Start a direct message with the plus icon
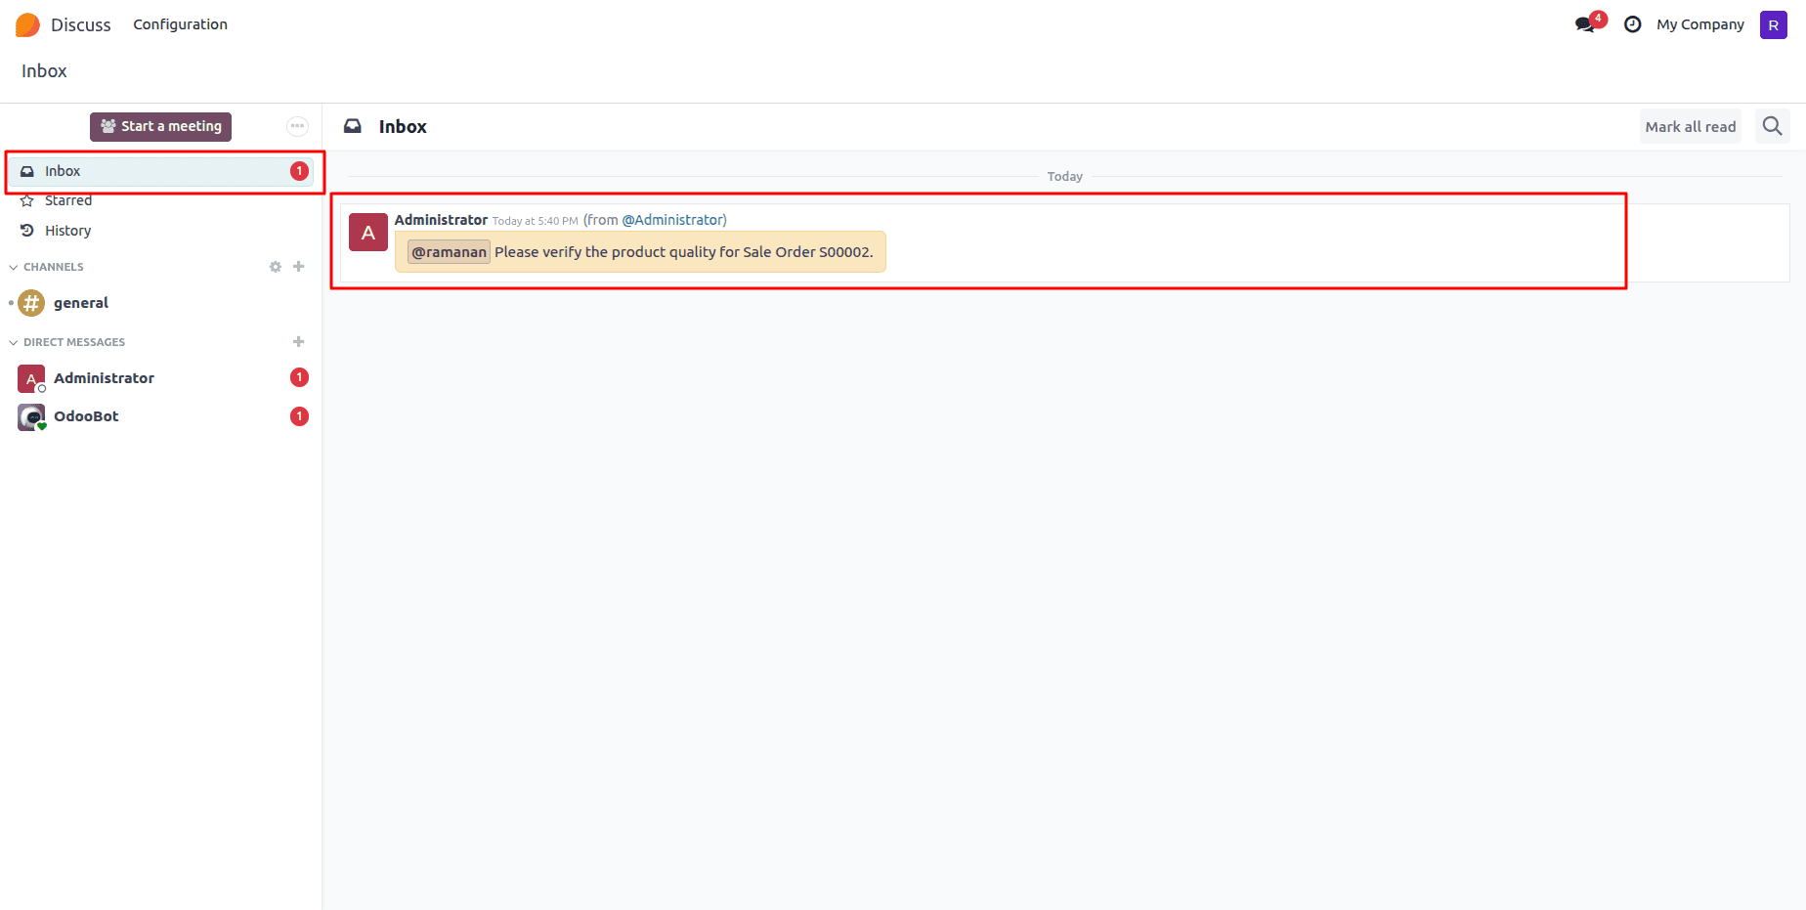 pos(299,341)
